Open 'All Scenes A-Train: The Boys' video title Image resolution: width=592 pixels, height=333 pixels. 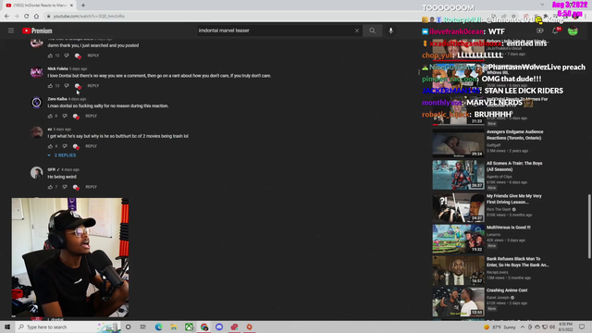[514, 166]
